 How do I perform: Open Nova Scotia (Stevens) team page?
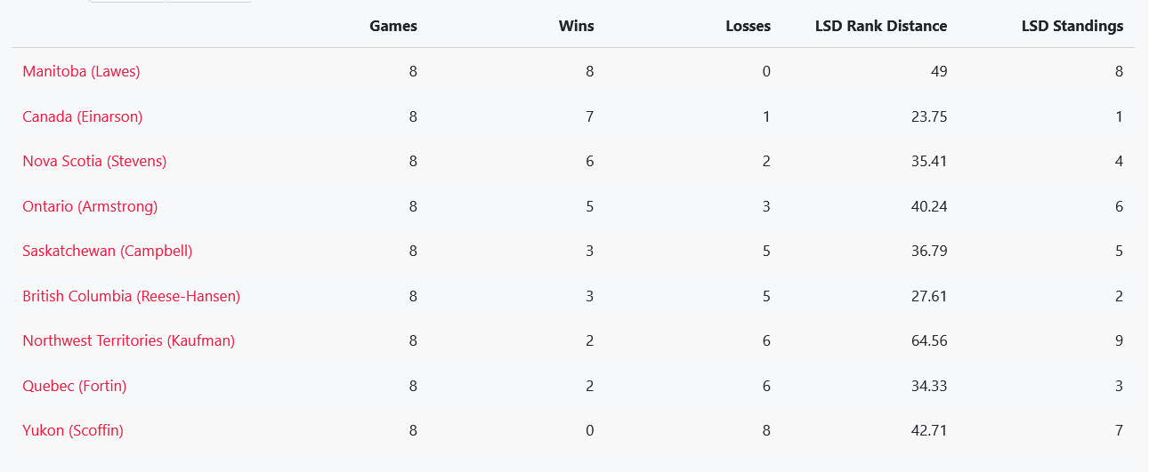click(x=94, y=161)
